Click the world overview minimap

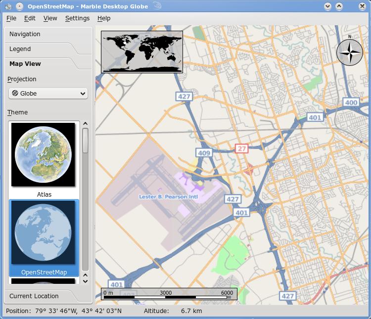click(142, 52)
